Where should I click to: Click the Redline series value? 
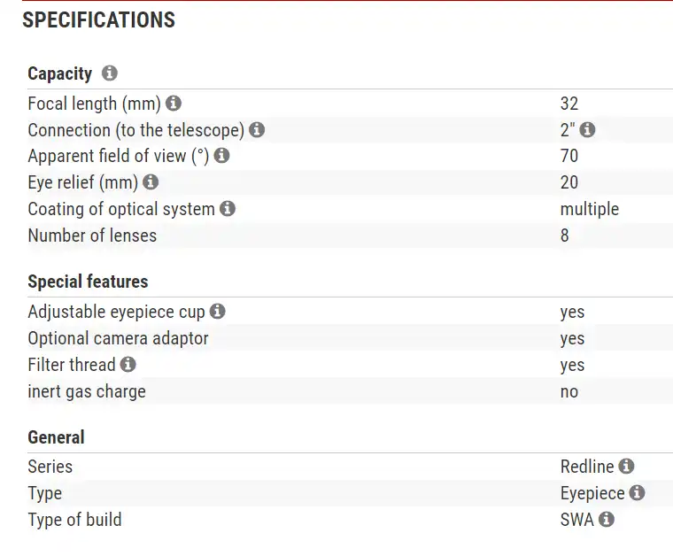point(587,467)
